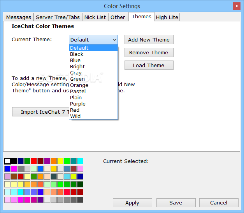This screenshot has height=213, width=244.
Task: Choose the Red theme option
Action: pos(93,110)
